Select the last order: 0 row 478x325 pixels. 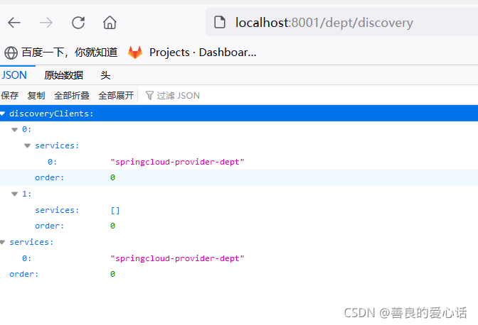coord(239,274)
